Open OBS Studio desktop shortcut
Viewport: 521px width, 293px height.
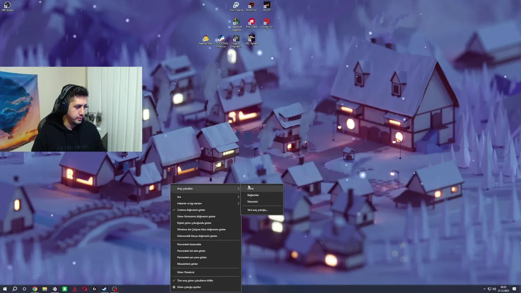(7, 7)
